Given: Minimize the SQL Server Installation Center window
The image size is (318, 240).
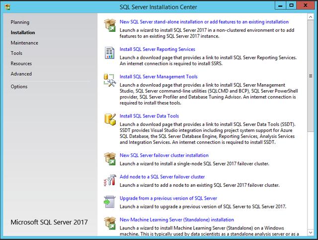Looking at the screenshot, I should point(280,5).
